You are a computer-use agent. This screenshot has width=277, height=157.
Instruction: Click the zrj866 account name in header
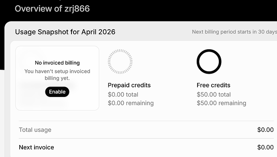77,9
